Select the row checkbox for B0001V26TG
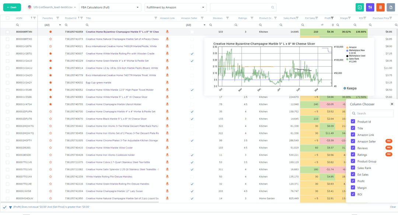This screenshot has width=398, height=215. point(7,54)
